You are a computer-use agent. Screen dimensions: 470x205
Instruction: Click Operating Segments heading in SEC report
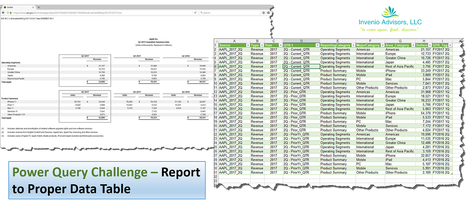11,62
